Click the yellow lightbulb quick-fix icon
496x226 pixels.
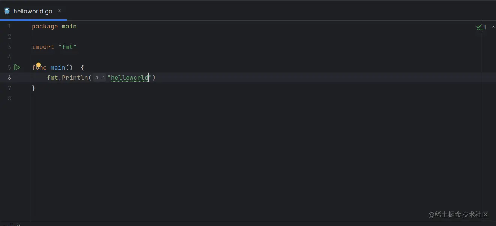(38, 66)
